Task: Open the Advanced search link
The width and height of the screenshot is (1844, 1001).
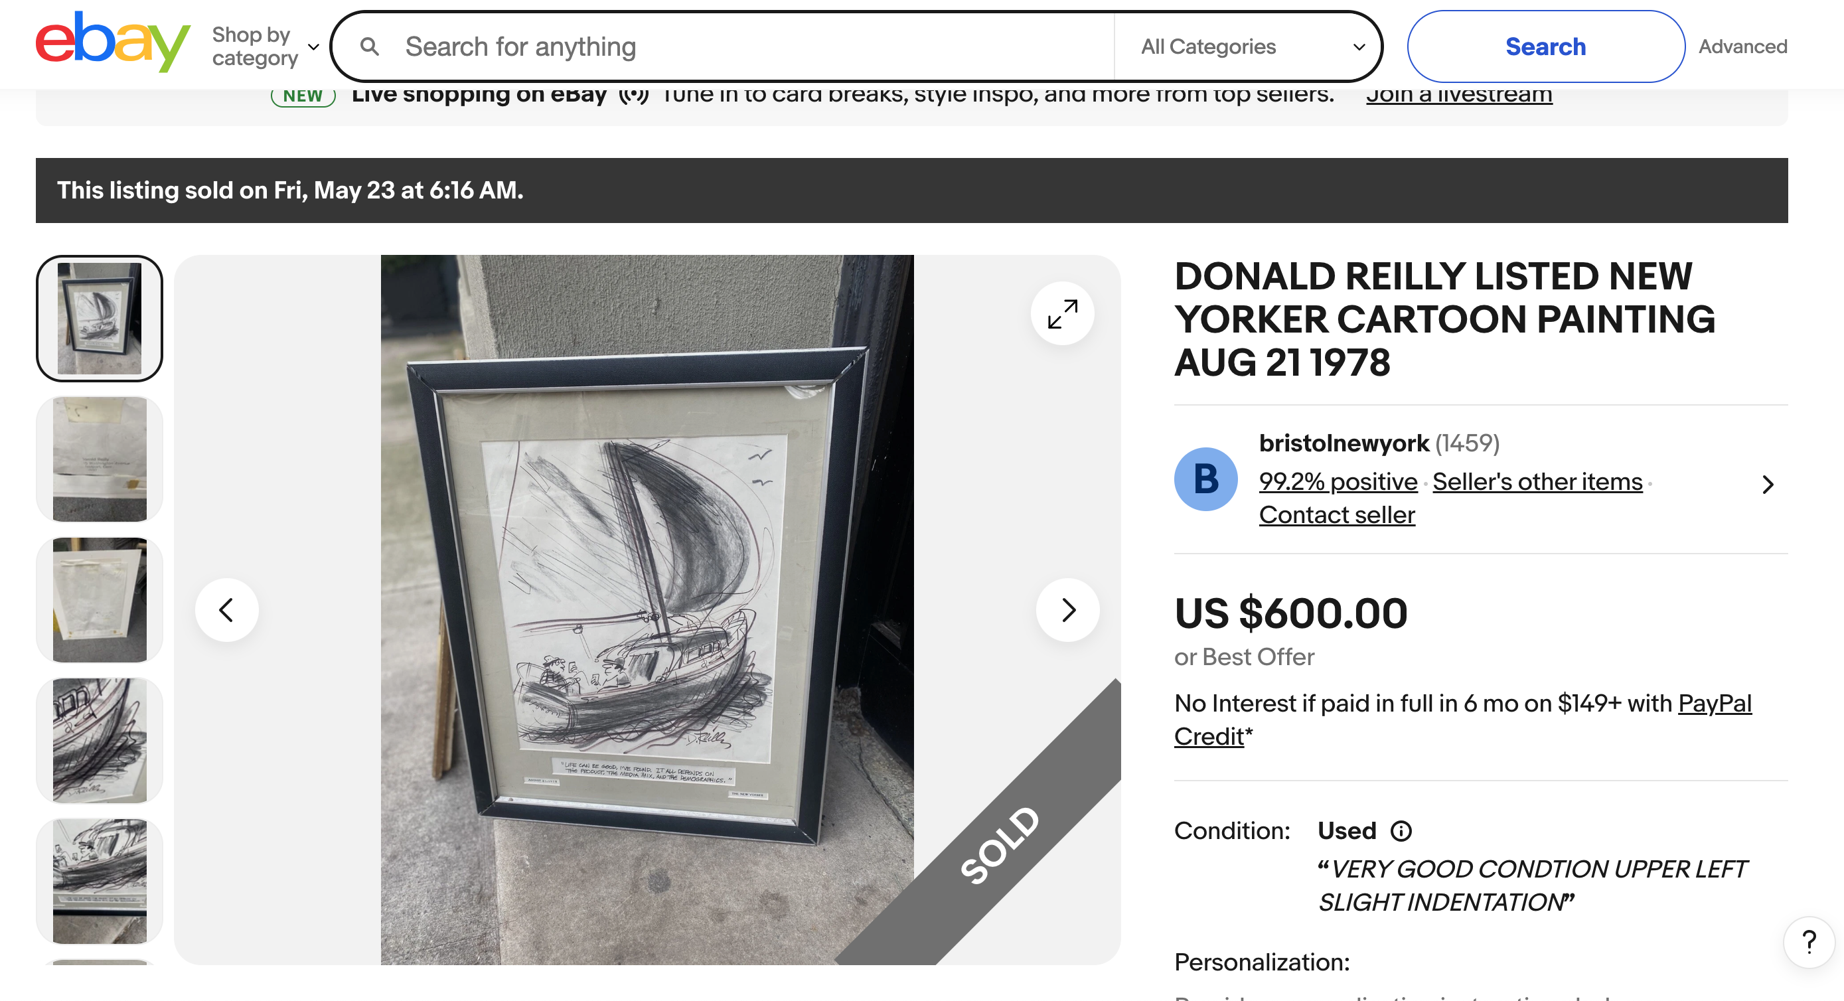Action: 1742,46
